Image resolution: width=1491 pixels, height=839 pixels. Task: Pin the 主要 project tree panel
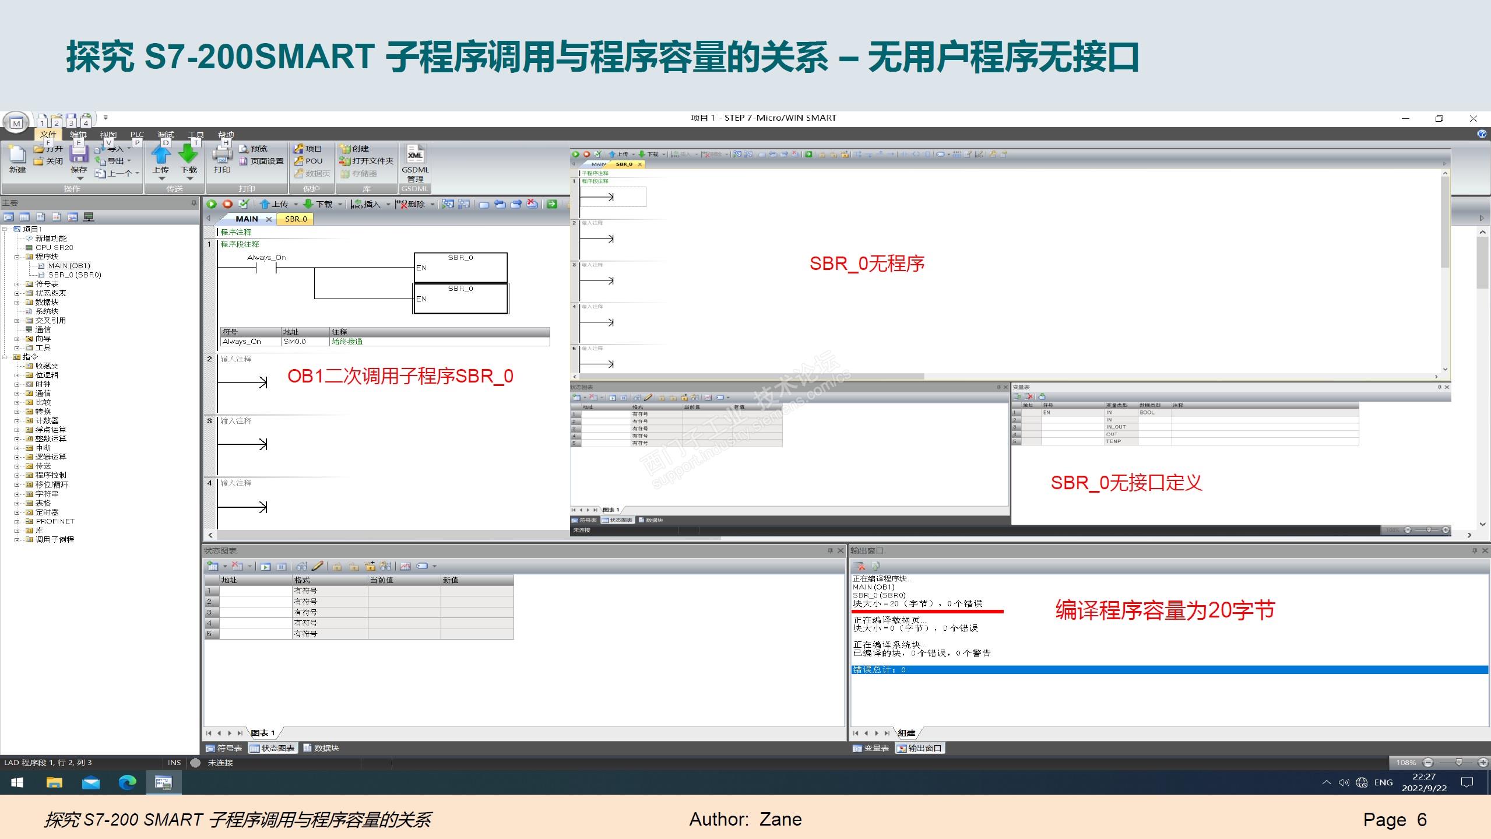[x=194, y=203]
